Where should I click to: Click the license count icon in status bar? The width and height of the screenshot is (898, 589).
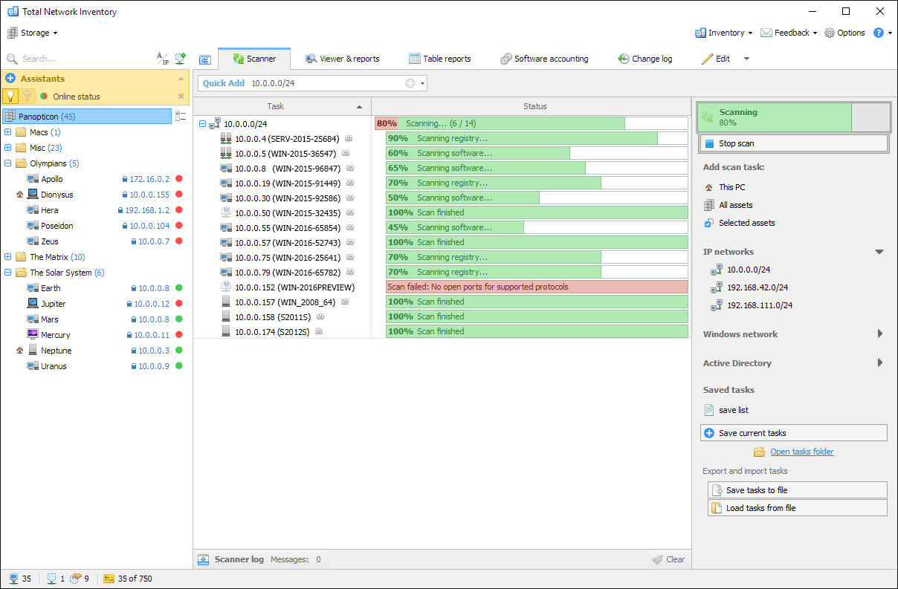click(109, 578)
